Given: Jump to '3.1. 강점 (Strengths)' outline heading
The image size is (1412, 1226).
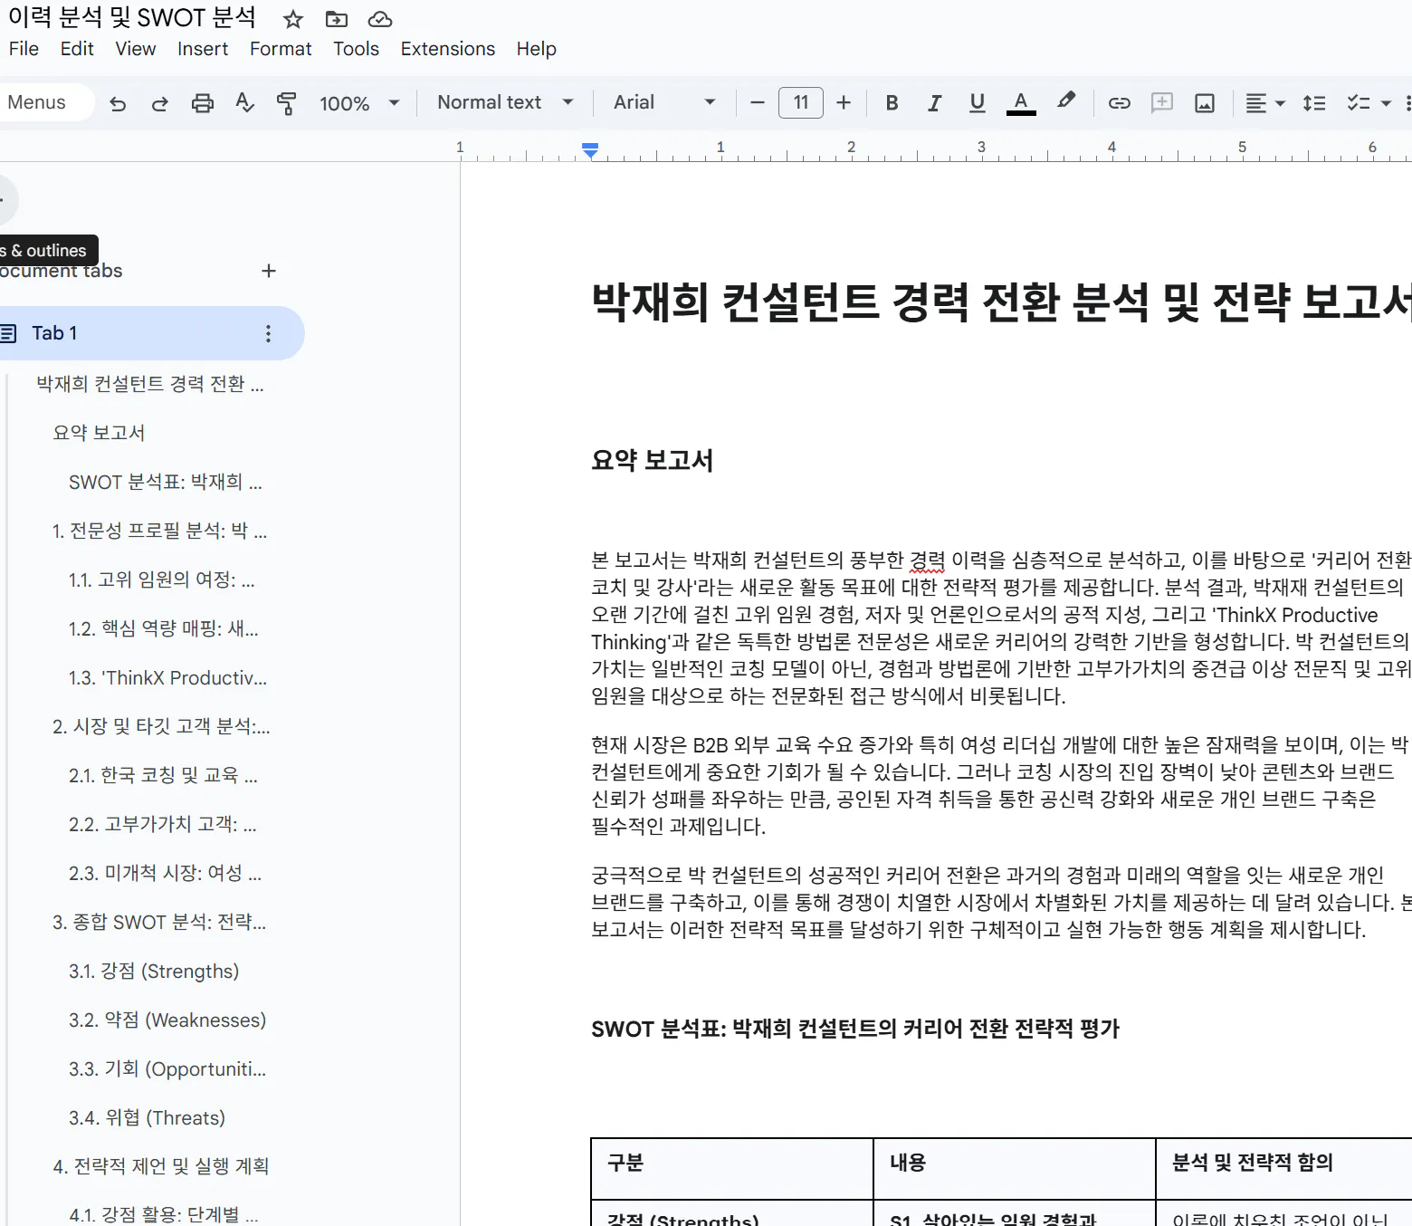Looking at the screenshot, I should click(x=154, y=971).
